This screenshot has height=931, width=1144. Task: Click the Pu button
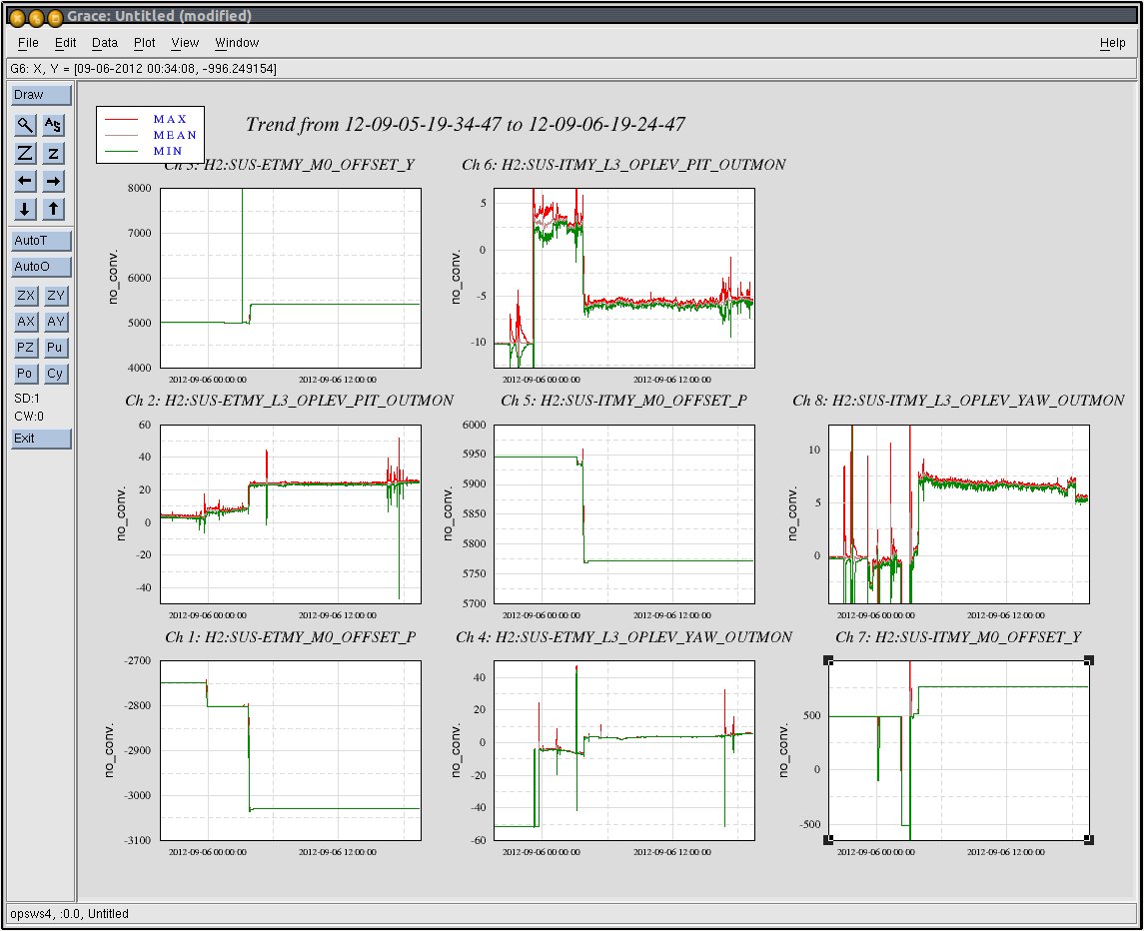55,348
